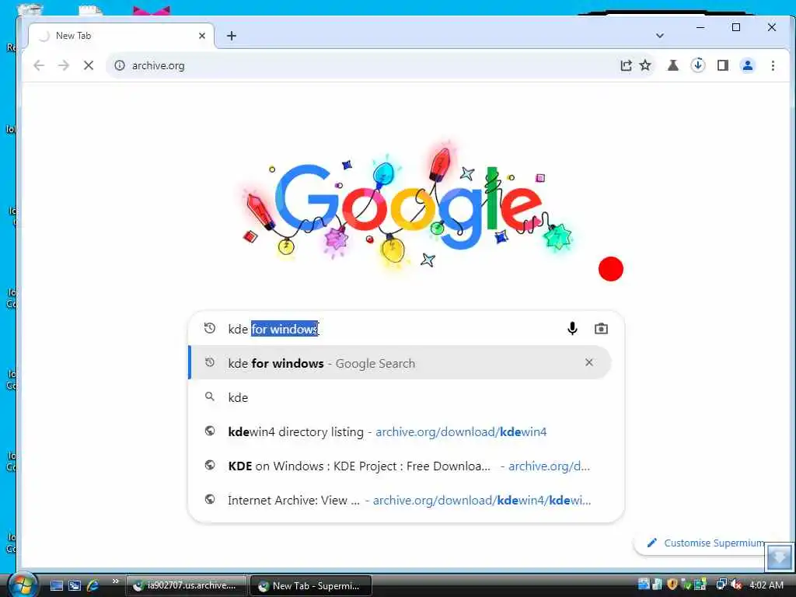Search by image with the camera icon
The height and width of the screenshot is (597, 796).
tap(601, 329)
